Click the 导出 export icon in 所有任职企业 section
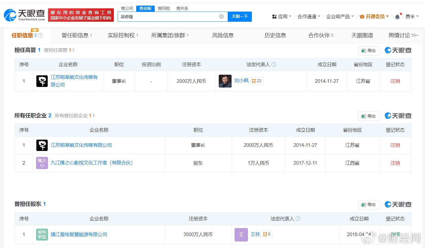 coord(364,116)
